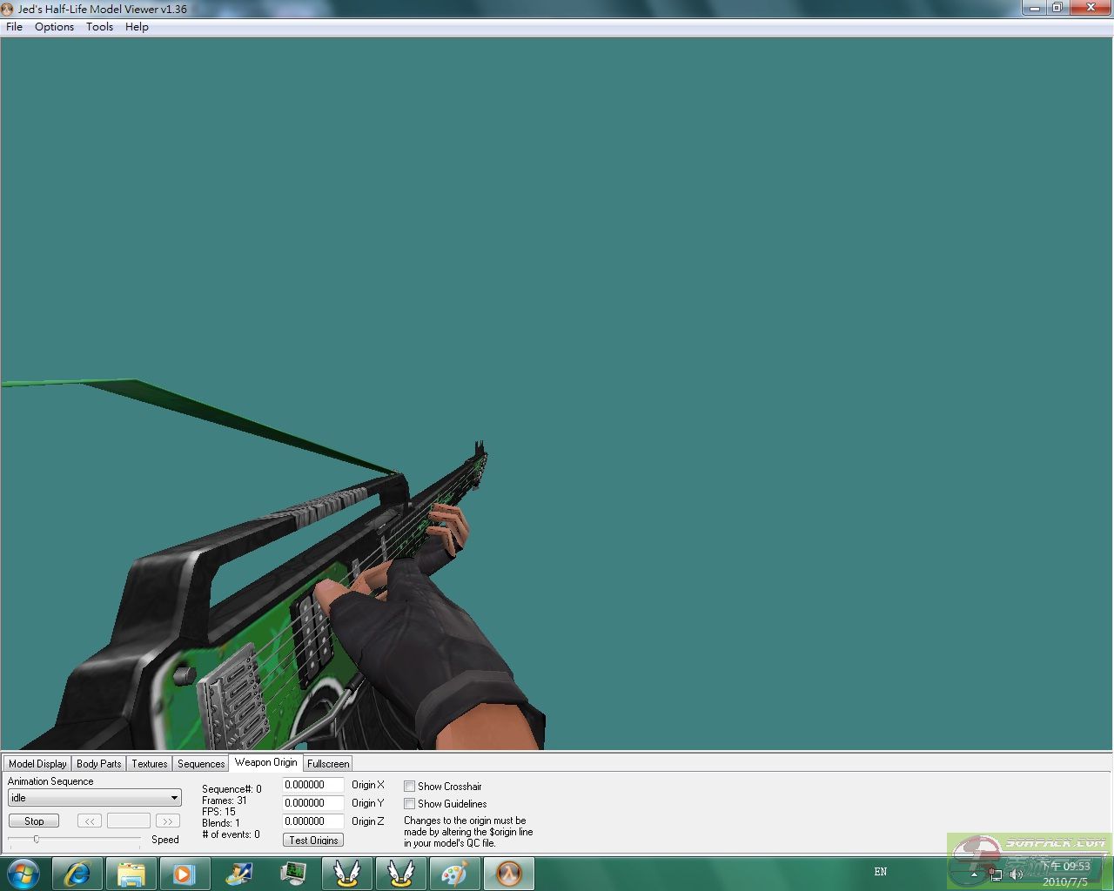The height and width of the screenshot is (891, 1114).
Task: Open Windows Media Player taskbar icon
Action: [x=184, y=874]
